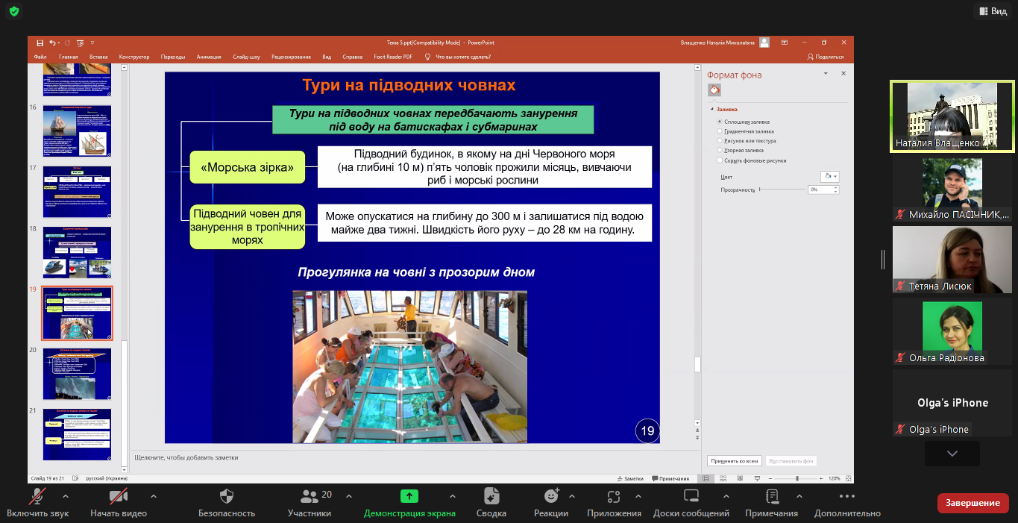
Task: Open the Participants panel icon
Action: (x=309, y=496)
